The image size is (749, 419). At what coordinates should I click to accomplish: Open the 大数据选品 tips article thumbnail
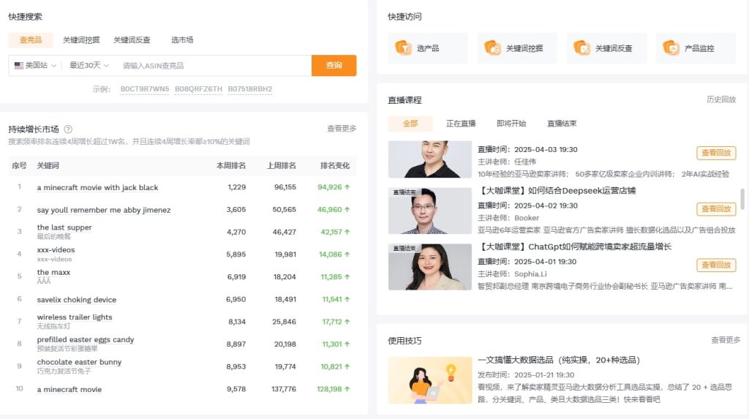tap(430, 380)
